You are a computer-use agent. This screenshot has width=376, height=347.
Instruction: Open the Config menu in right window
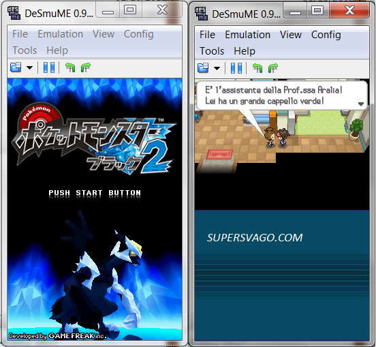[x=326, y=35]
